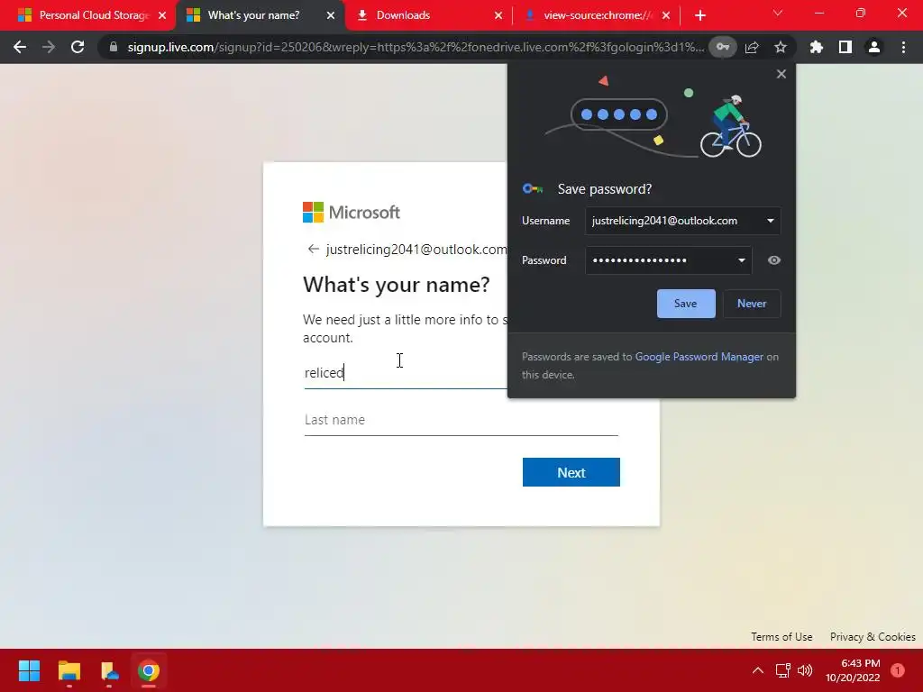Click the site lock icon

click(x=114, y=47)
